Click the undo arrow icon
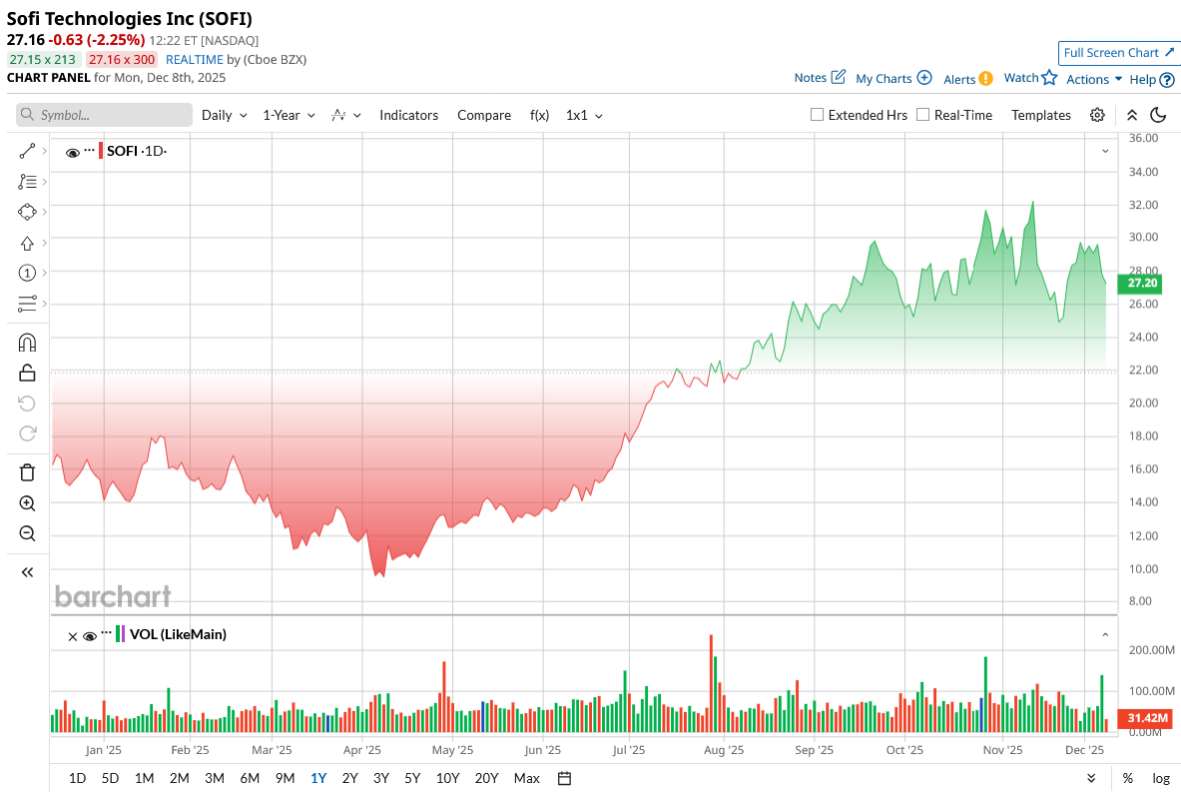The width and height of the screenshot is (1181, 792). coord(27,403)
